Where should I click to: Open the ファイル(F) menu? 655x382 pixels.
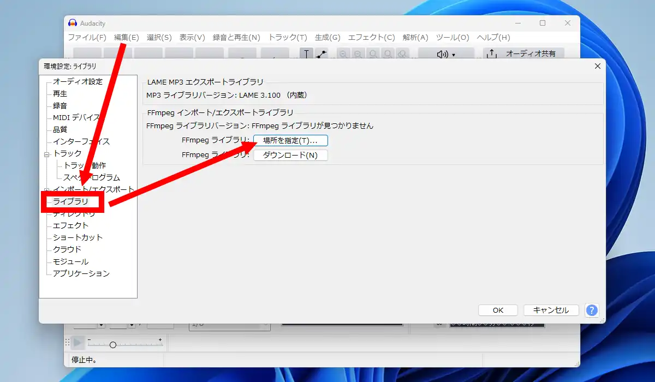coord(87,37)
